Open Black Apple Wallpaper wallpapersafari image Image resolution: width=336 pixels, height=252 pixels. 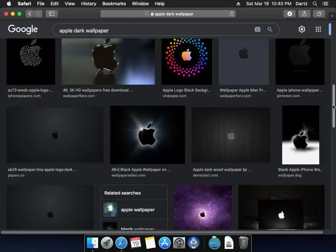coord(147,135)
